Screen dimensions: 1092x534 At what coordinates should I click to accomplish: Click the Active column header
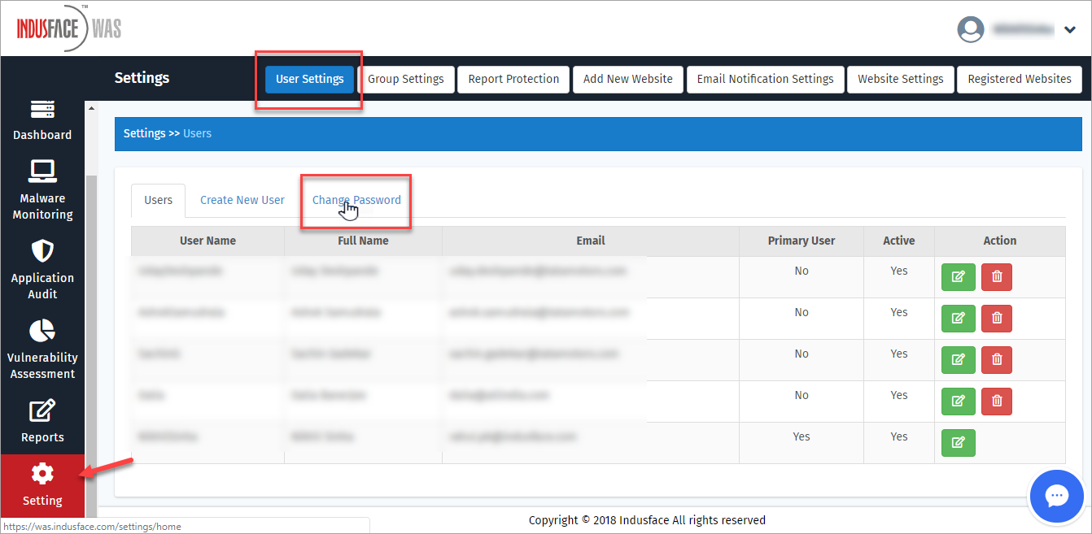click(x=899, y=241)
